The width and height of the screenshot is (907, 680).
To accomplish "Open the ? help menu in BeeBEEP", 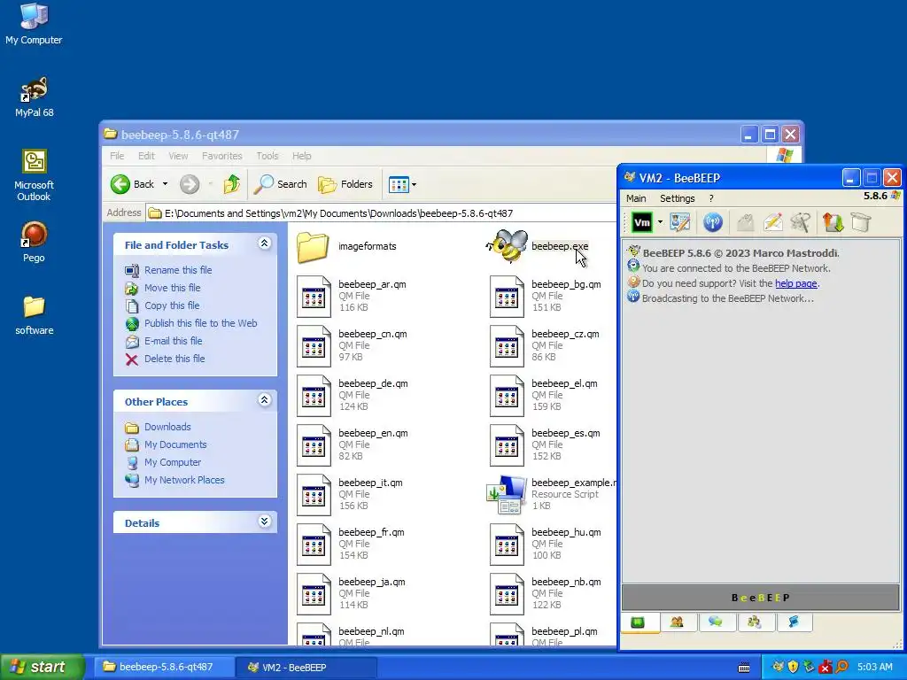I will coord(711,198).
